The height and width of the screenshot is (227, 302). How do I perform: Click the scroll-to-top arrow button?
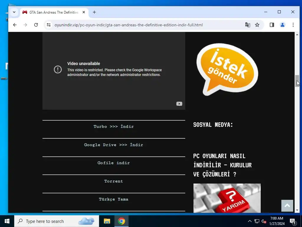click(x=287, y=206)
